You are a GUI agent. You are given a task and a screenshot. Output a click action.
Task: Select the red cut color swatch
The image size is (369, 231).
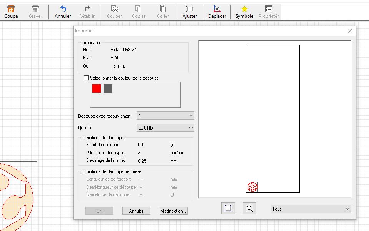point(96,88)
